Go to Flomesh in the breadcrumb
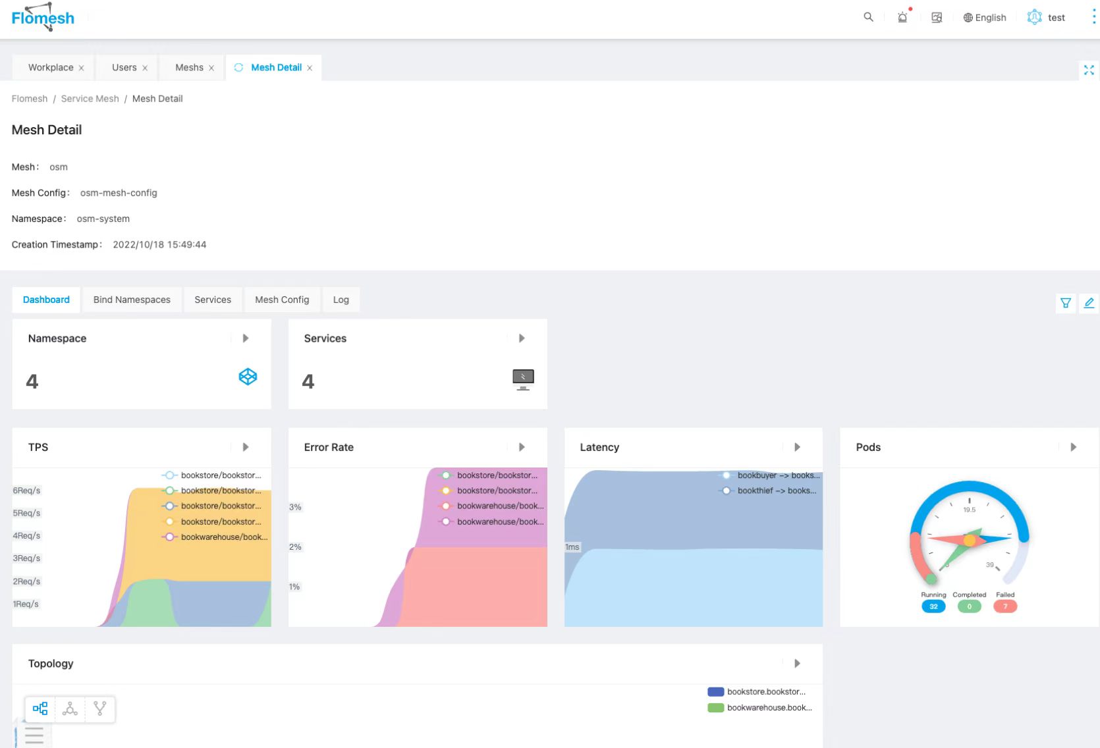This screenshot has width=1100, height=748. pos(30,99)
